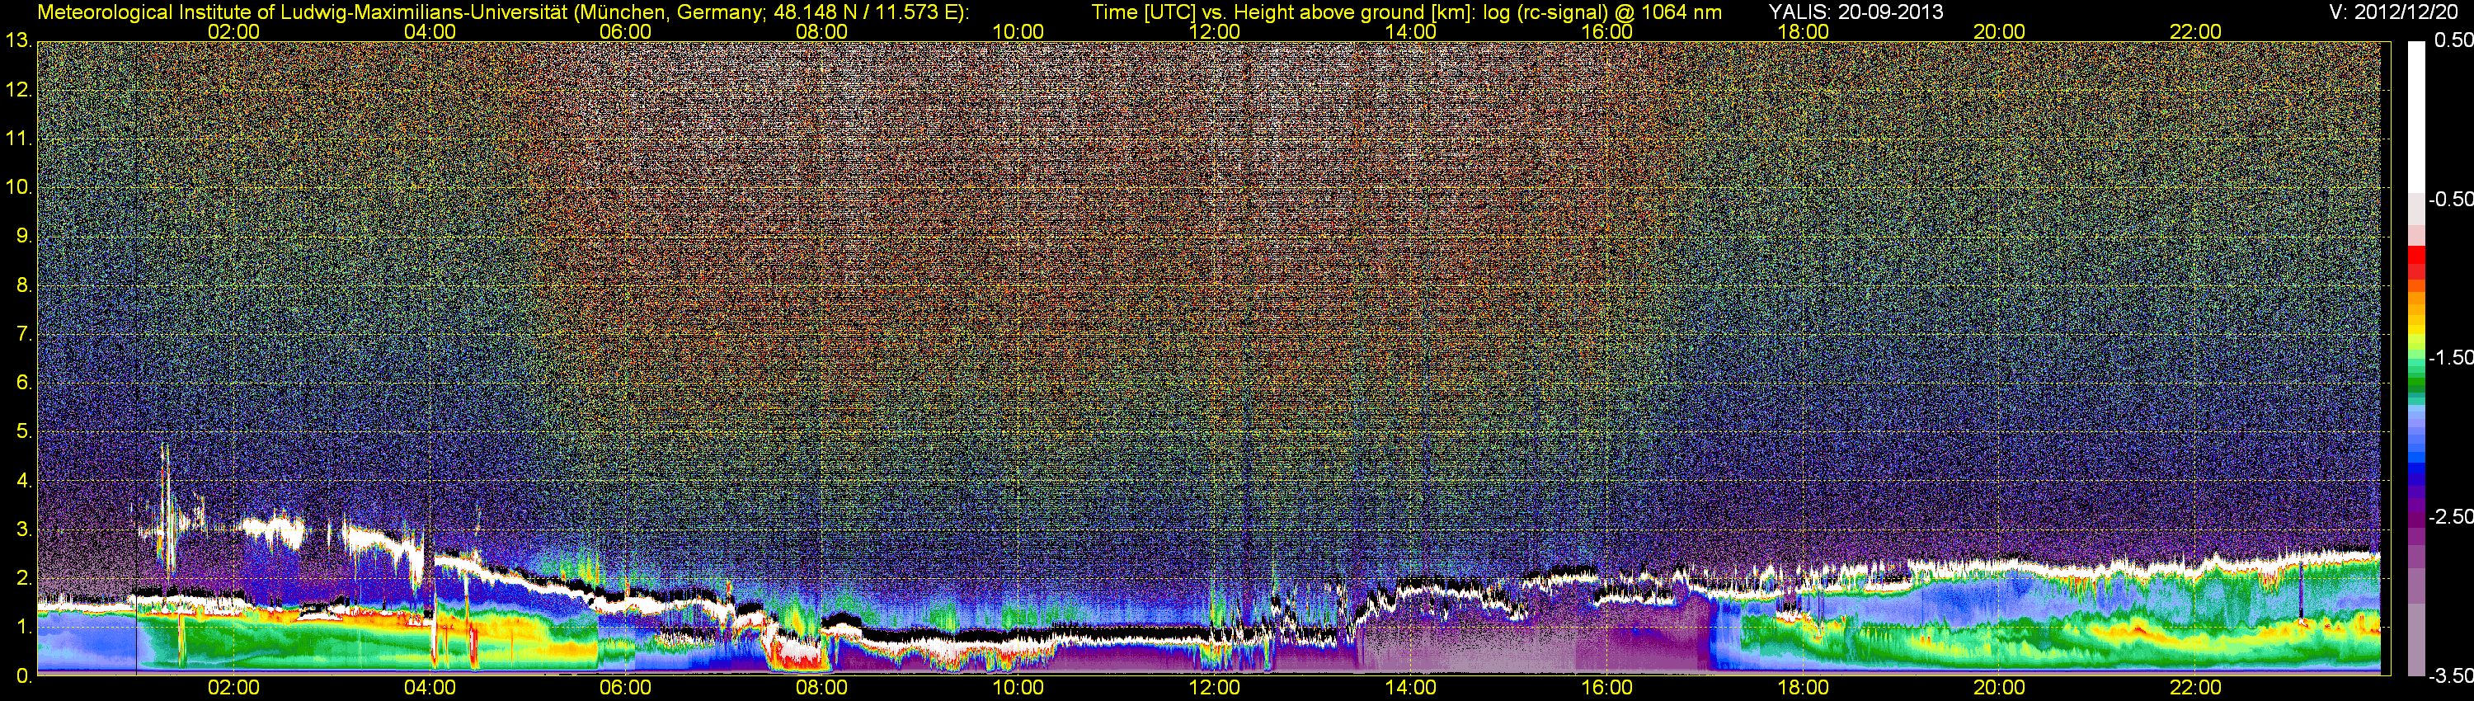This screenshot has height=701, width=2474.
Task: Select the -1.50 value on the color scale
Action: pos(2451,357)
